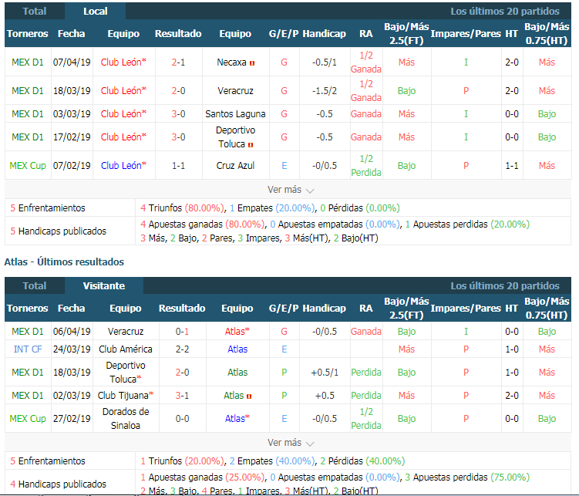Click the '4 Triunfos (80.00%)' statistic
The image size is (579, 496).
[x=182, y=208]
